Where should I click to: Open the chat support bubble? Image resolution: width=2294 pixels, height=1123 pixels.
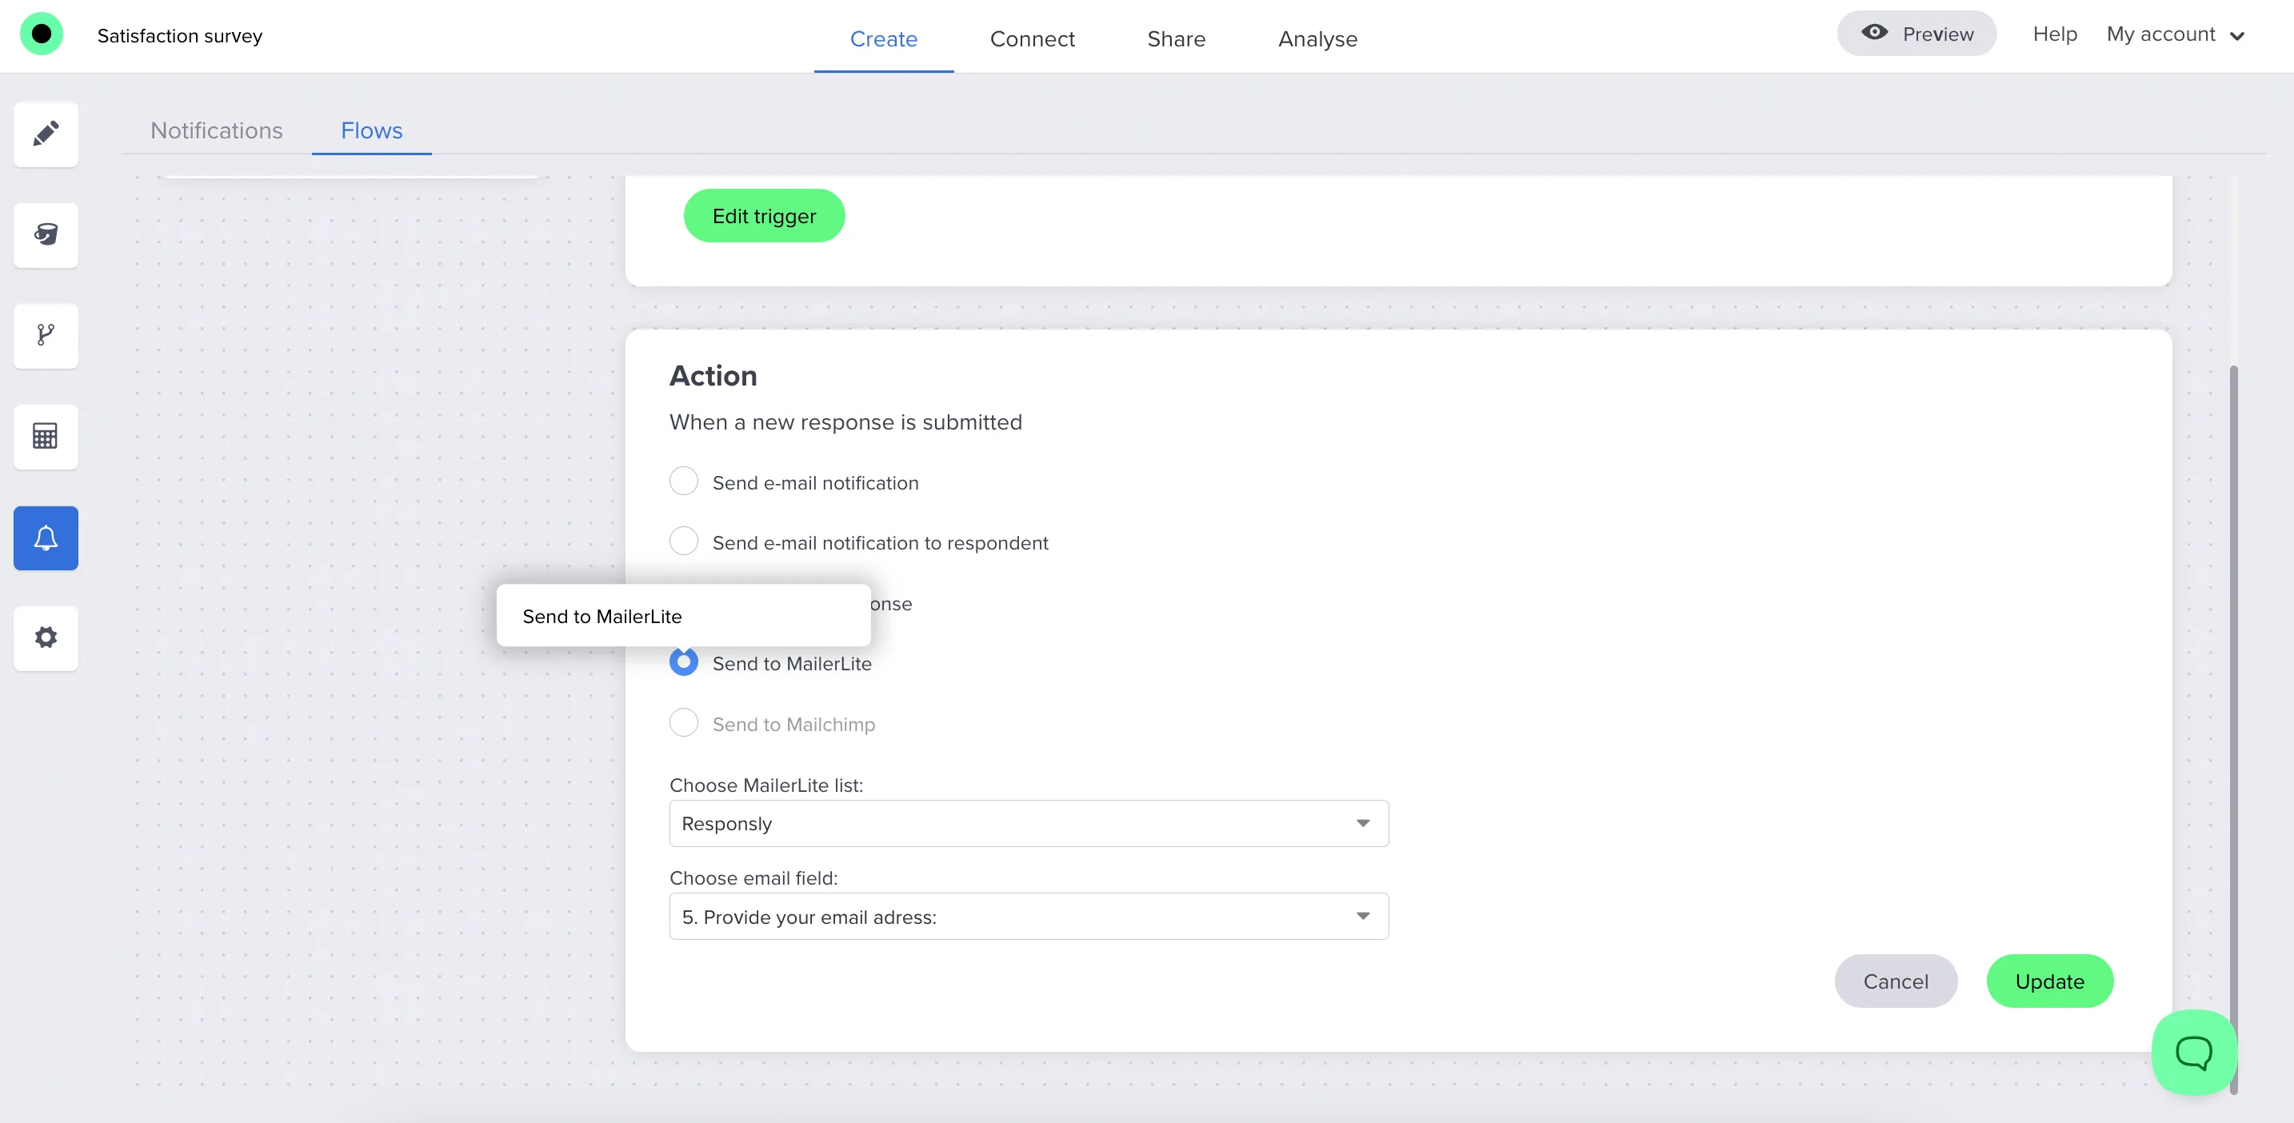point(2193,1053)
